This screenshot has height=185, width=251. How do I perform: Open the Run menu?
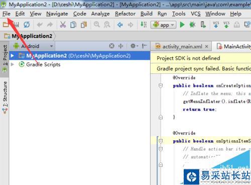(x=162, y=14)
